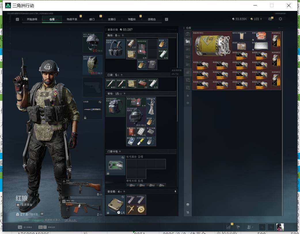Image resolution: width=300 pixels, height=234 pixels.
Task: Click the melee knife slot
Action: point(93,110)
